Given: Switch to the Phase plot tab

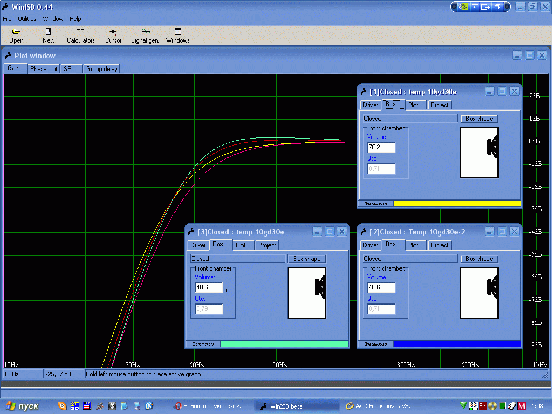Looking at the screenshot, I should [x=44, y=69].
